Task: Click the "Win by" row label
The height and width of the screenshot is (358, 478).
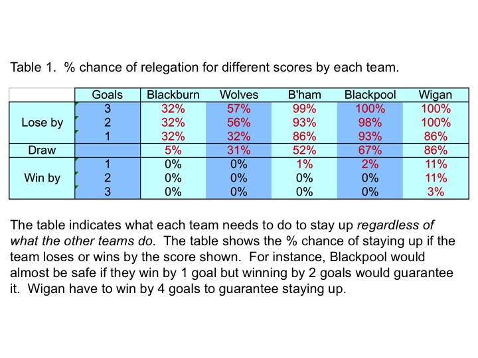Action: (42, 178)
